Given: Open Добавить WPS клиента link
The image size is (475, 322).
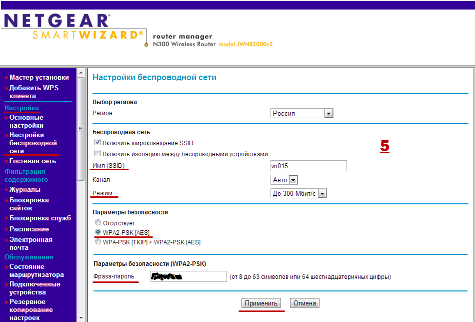Looking at the screenshot, I should coord(34,92).
